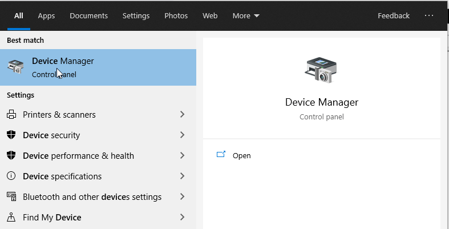Expand Device performance & health chevron
Screen dimensions: 449x229
point(183,156)
